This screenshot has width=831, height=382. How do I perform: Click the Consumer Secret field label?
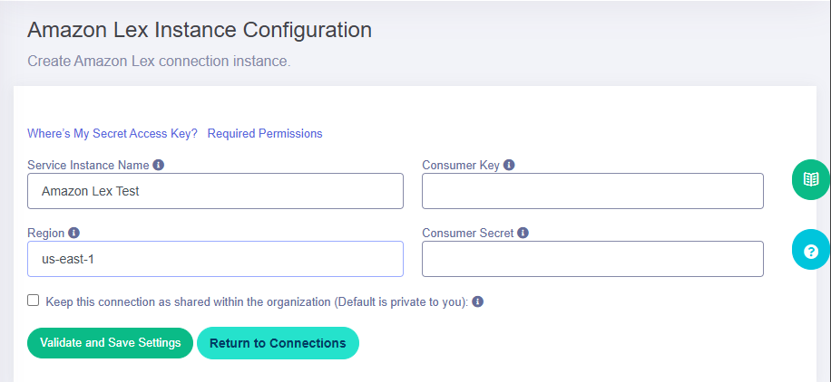(x=468, y=233)
